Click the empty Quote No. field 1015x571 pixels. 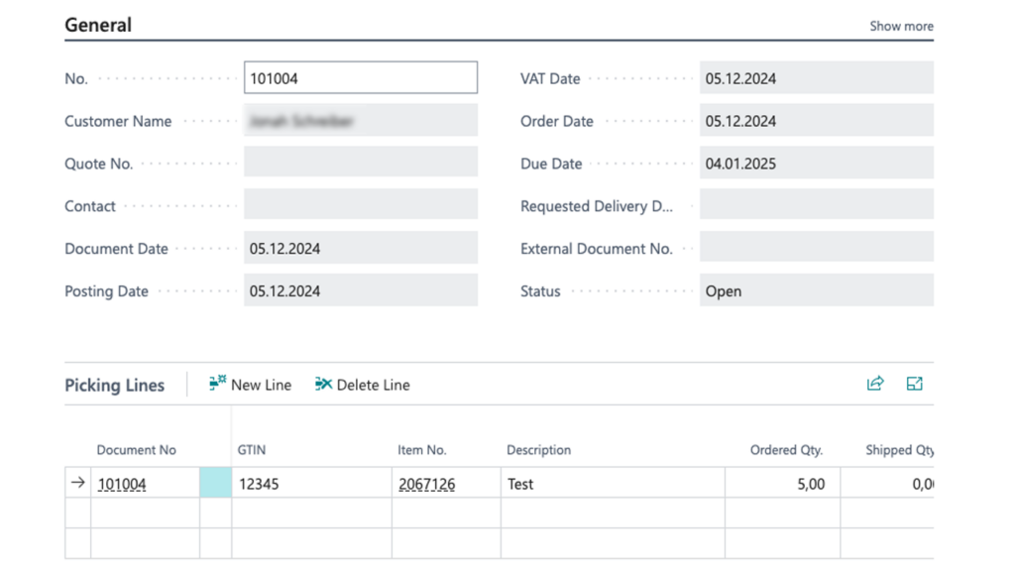(361, 163)
